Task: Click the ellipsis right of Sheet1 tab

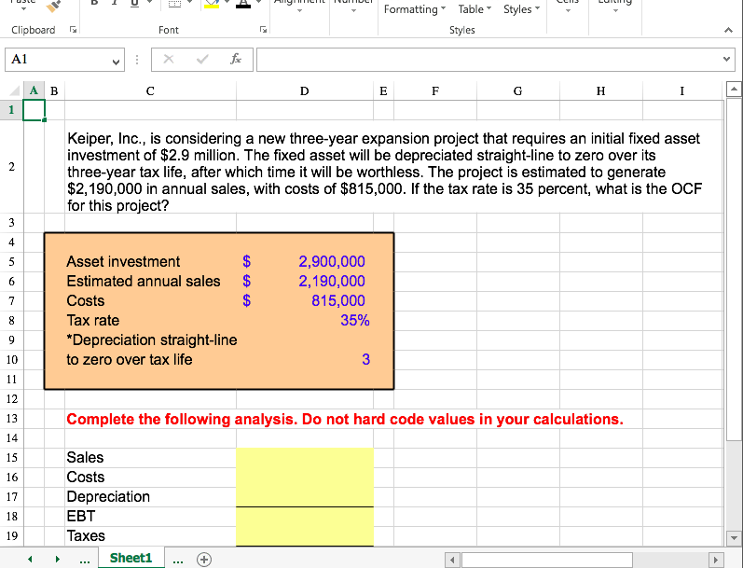Action: [x=178, y=561]
